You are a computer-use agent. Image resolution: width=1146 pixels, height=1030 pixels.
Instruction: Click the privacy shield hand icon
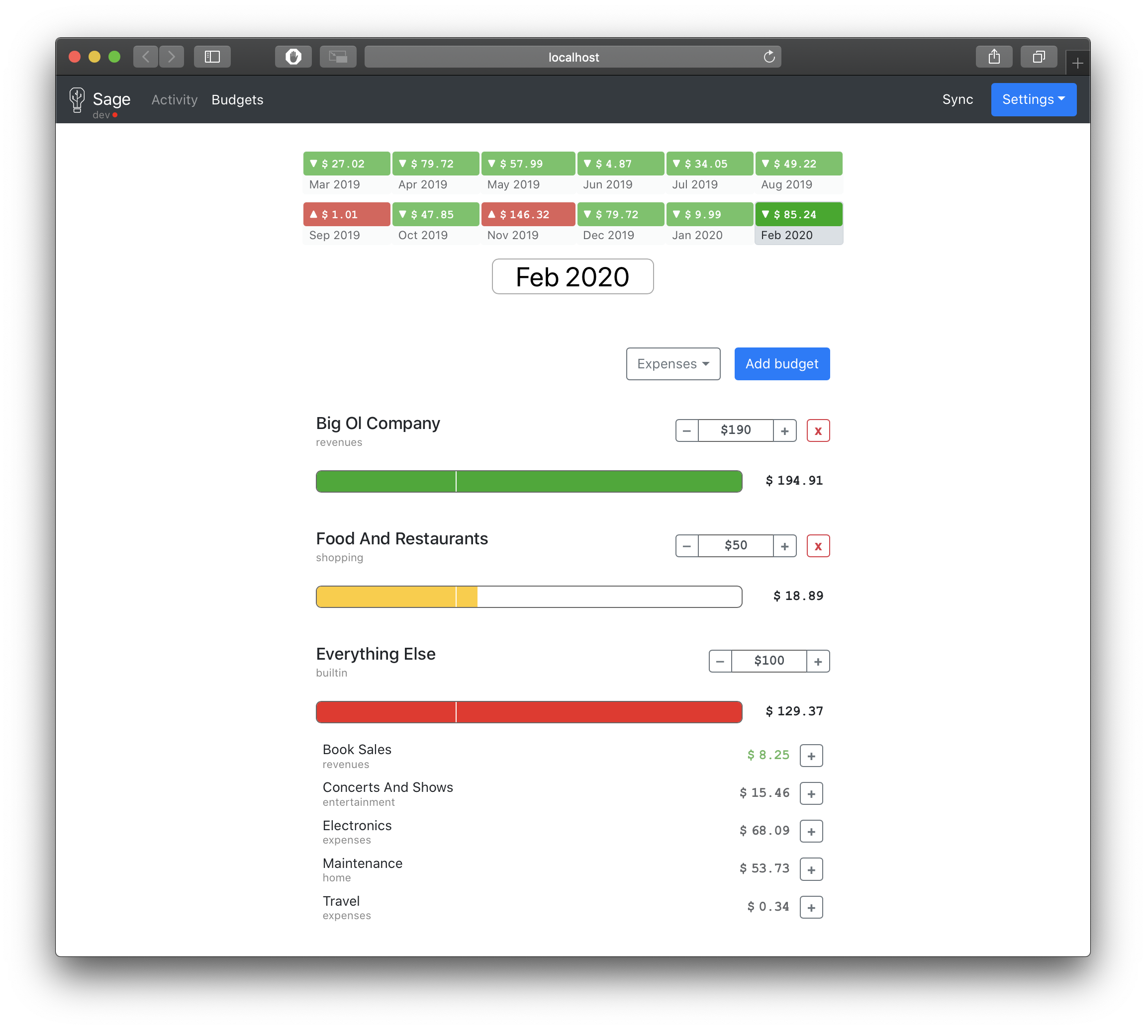[293, 57]
